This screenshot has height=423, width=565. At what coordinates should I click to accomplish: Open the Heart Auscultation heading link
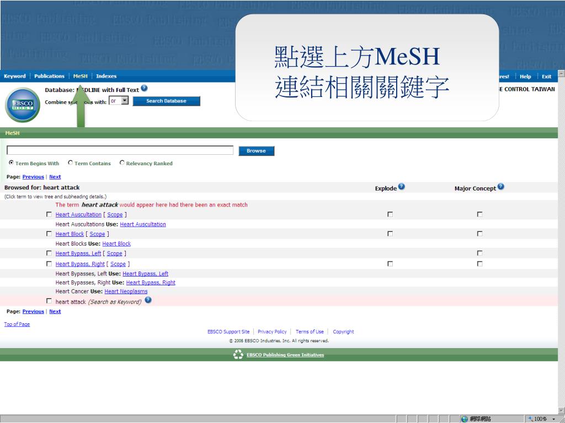pyautogui.click(x=78, y=214)
